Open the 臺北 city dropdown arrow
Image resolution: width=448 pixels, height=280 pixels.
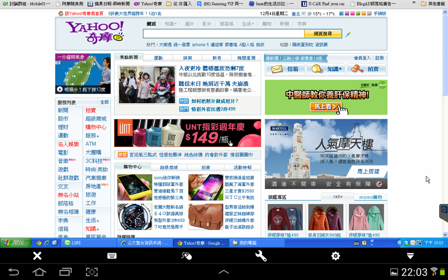[x=304, y=14]
